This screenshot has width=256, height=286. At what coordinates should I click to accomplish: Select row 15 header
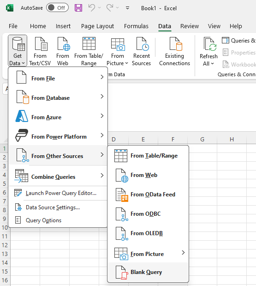tap(5, 271)
